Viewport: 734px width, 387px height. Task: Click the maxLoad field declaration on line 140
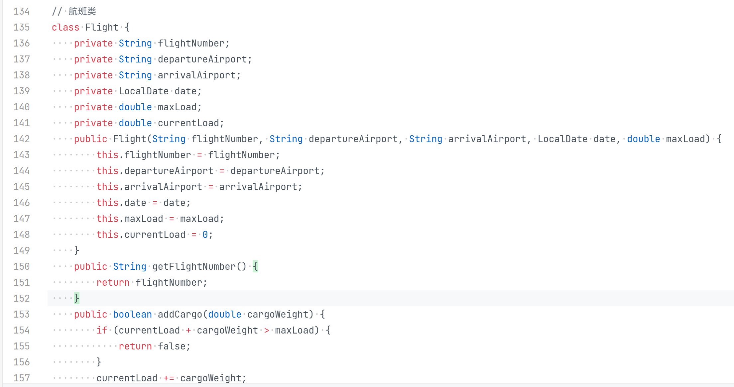pyautogui.click(x=177, y=107)
